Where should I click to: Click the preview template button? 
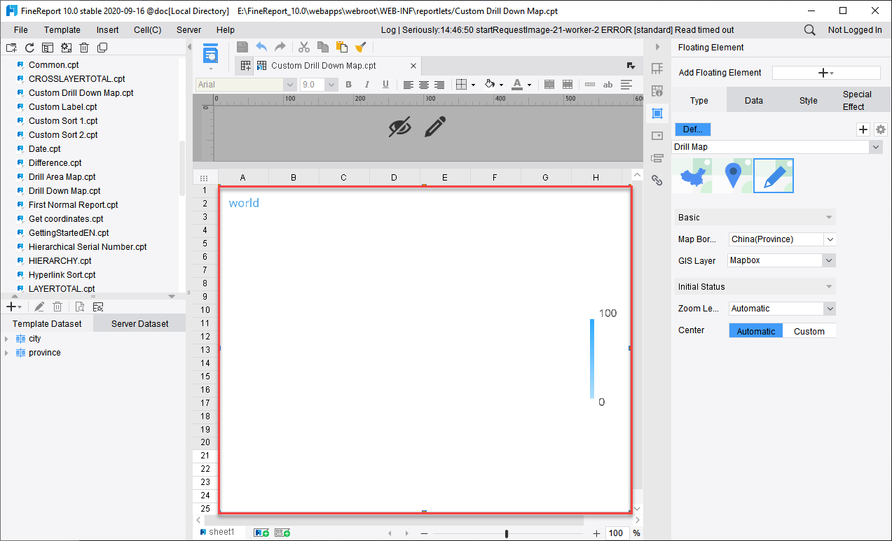(210, 55)
